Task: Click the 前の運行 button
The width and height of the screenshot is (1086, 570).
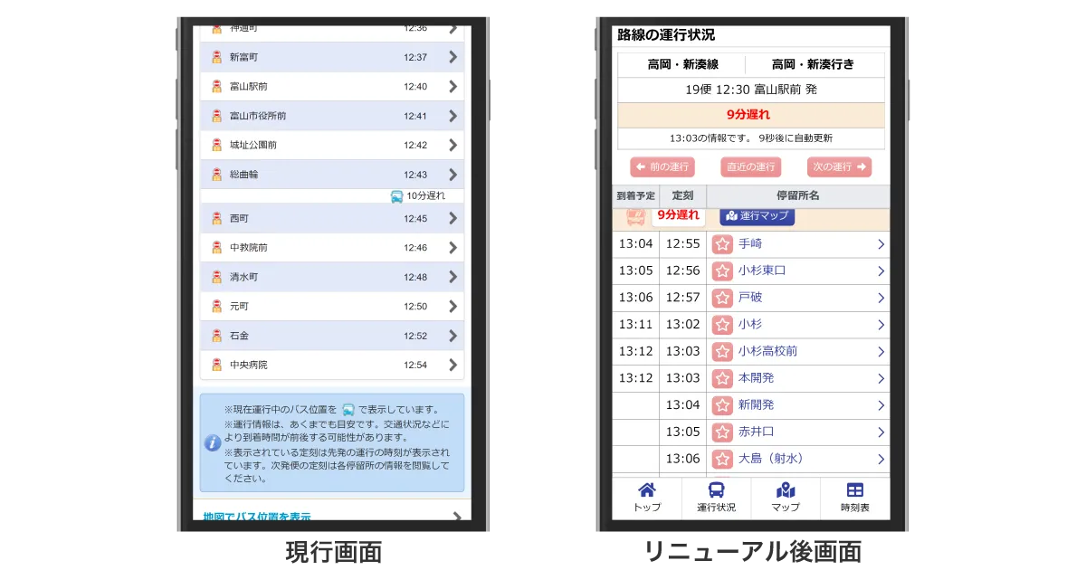Action: pyautogui.click(x=662, y=167)
